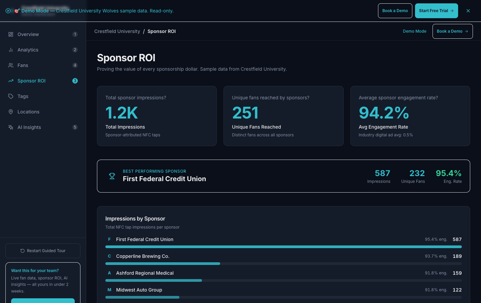Click the trophy icon beside Best Performing Sponsor
The image size is (481, 303).
coord(112,176)
